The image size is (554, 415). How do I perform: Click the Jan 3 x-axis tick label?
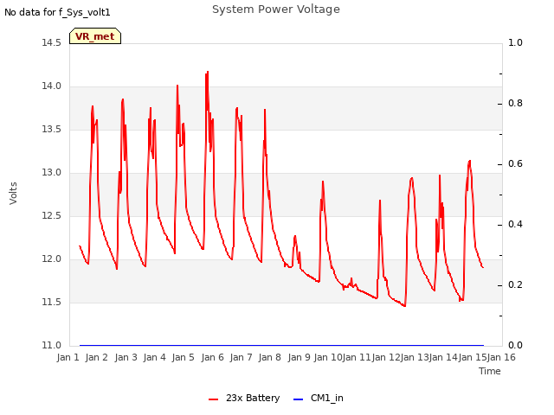point(126,357)
